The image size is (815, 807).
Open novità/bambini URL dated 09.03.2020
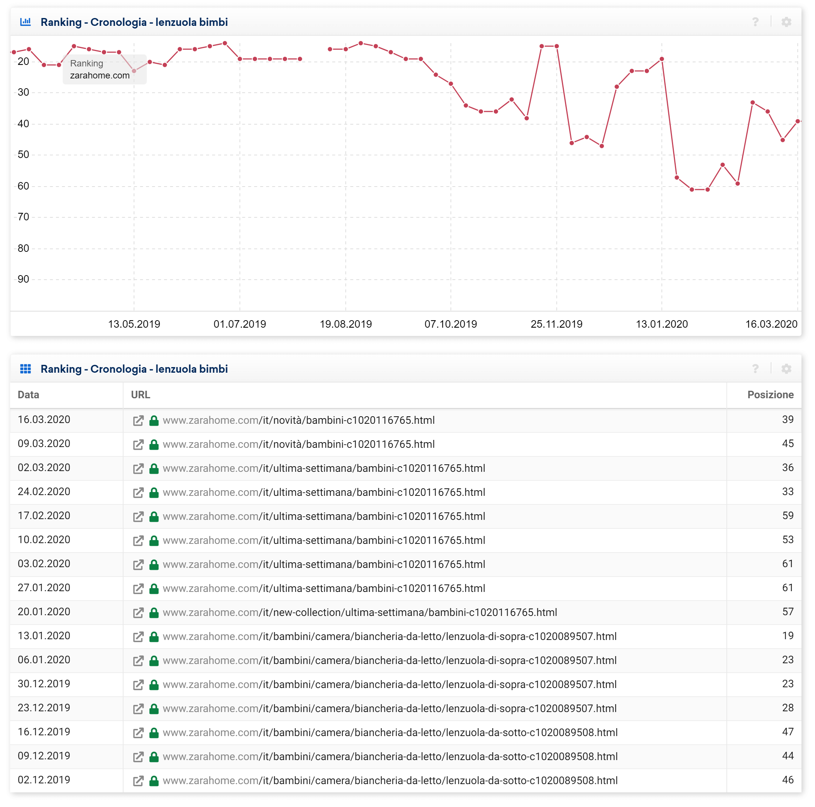coord(299,444)
